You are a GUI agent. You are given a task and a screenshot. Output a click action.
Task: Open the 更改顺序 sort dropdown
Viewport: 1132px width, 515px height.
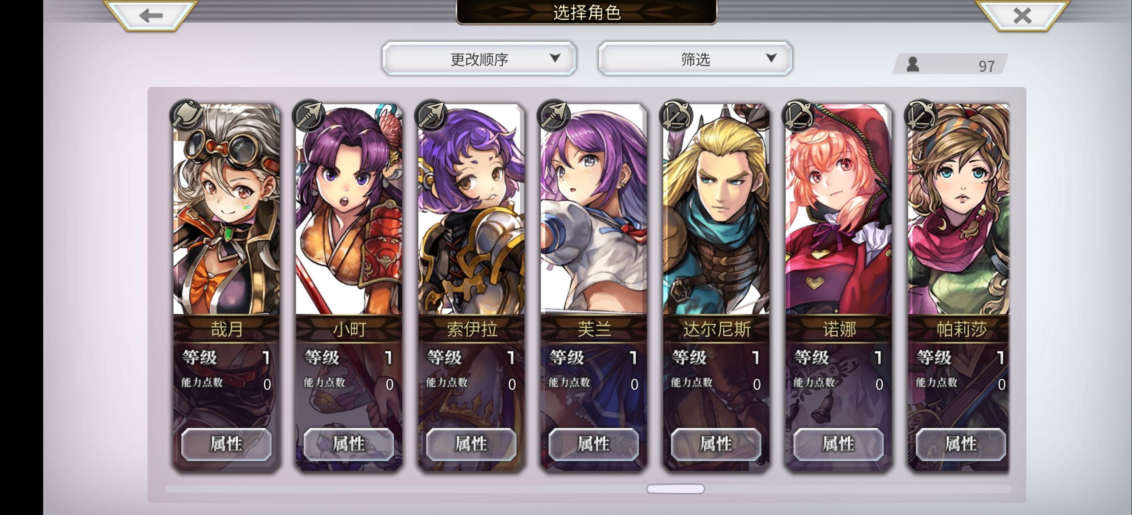pyautogui.click(x=479, y=58)
